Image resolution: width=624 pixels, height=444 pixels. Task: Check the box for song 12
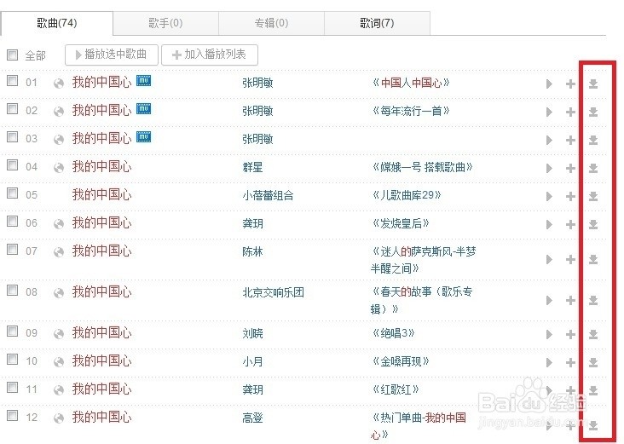click(12, 415)
